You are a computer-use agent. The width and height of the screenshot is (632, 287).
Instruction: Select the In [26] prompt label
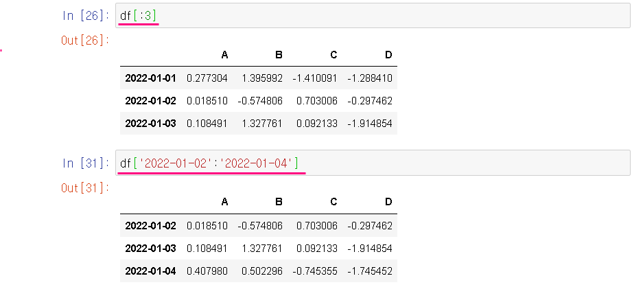pyautogui.click(x=86, y=15)
